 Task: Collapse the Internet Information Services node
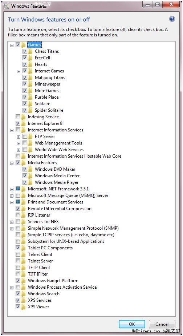coord(12,130)
